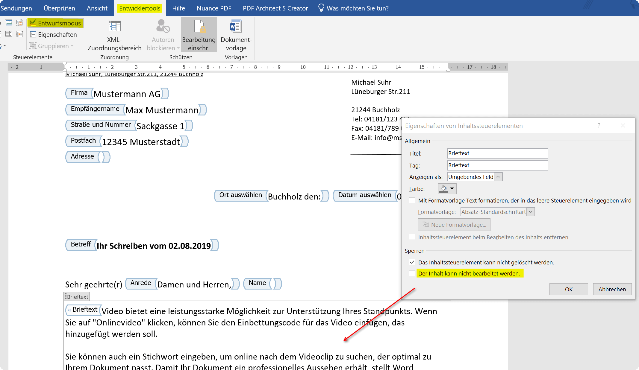Viewport: 639px width, 370px height.
Task: Click the Adresse content control tag
Action: tap(82, 156)
